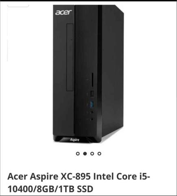Click the '10400/8GB/1TB SSD' title line
The image size is (177, 196).
coord(50,189)
